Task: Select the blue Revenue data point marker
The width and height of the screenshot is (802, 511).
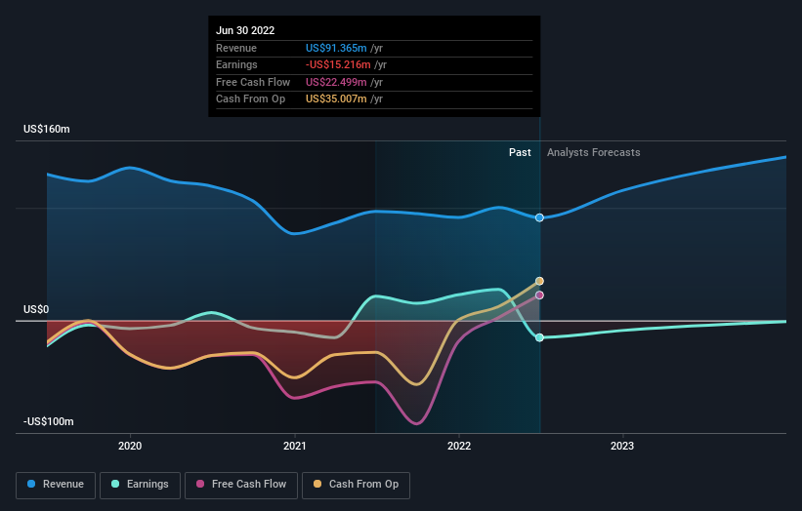Action: 539,218
